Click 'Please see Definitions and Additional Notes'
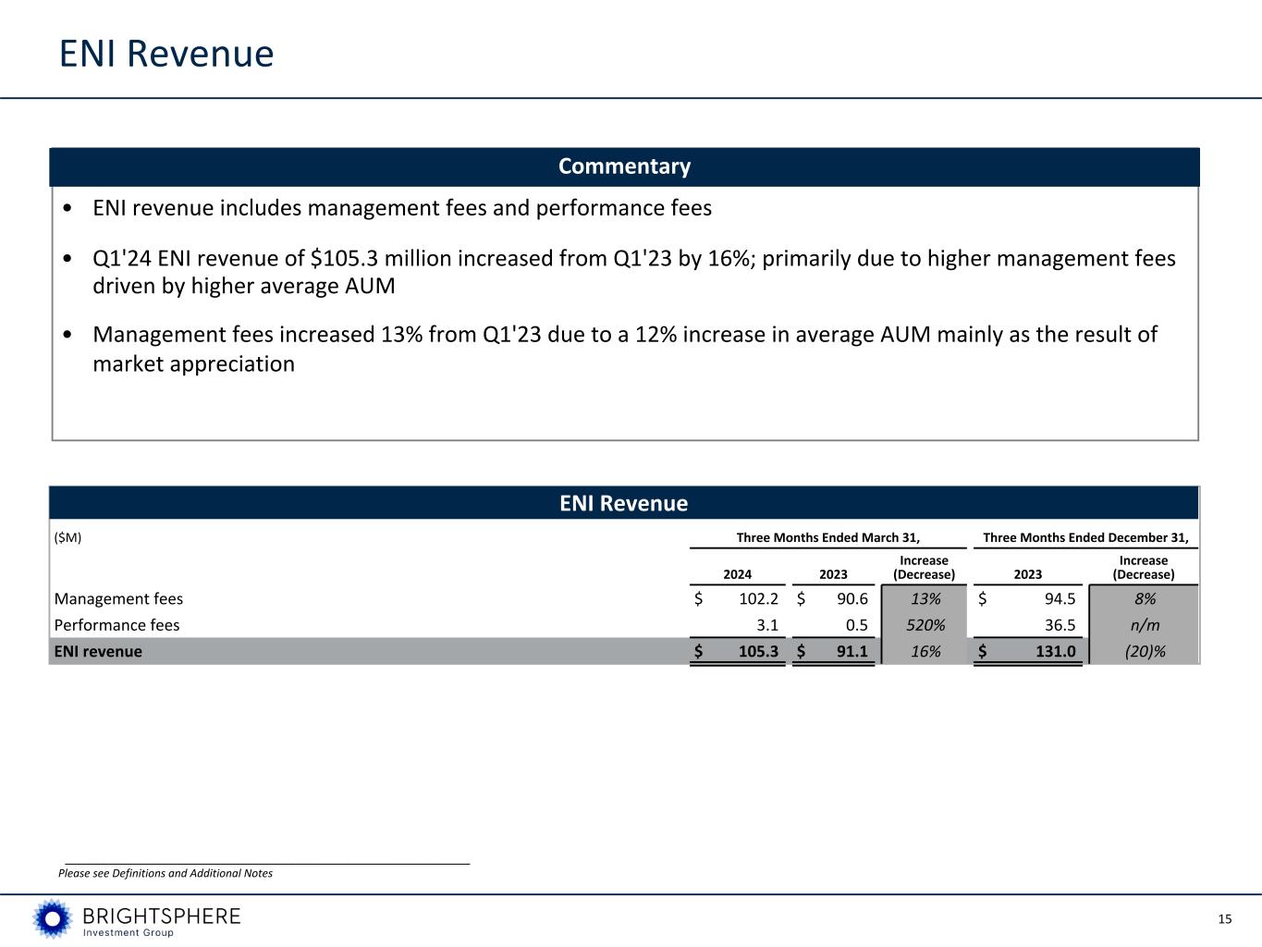 coord(165,873)
